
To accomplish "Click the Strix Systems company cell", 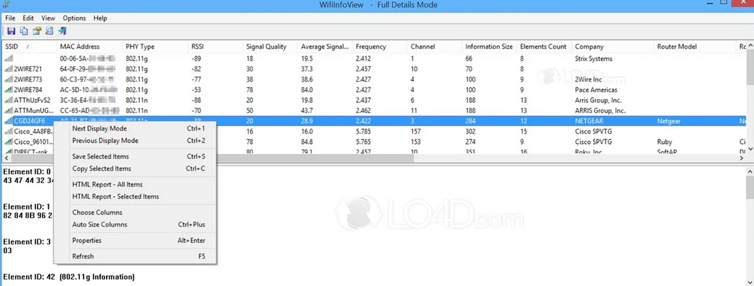I will tap(593, 58).
